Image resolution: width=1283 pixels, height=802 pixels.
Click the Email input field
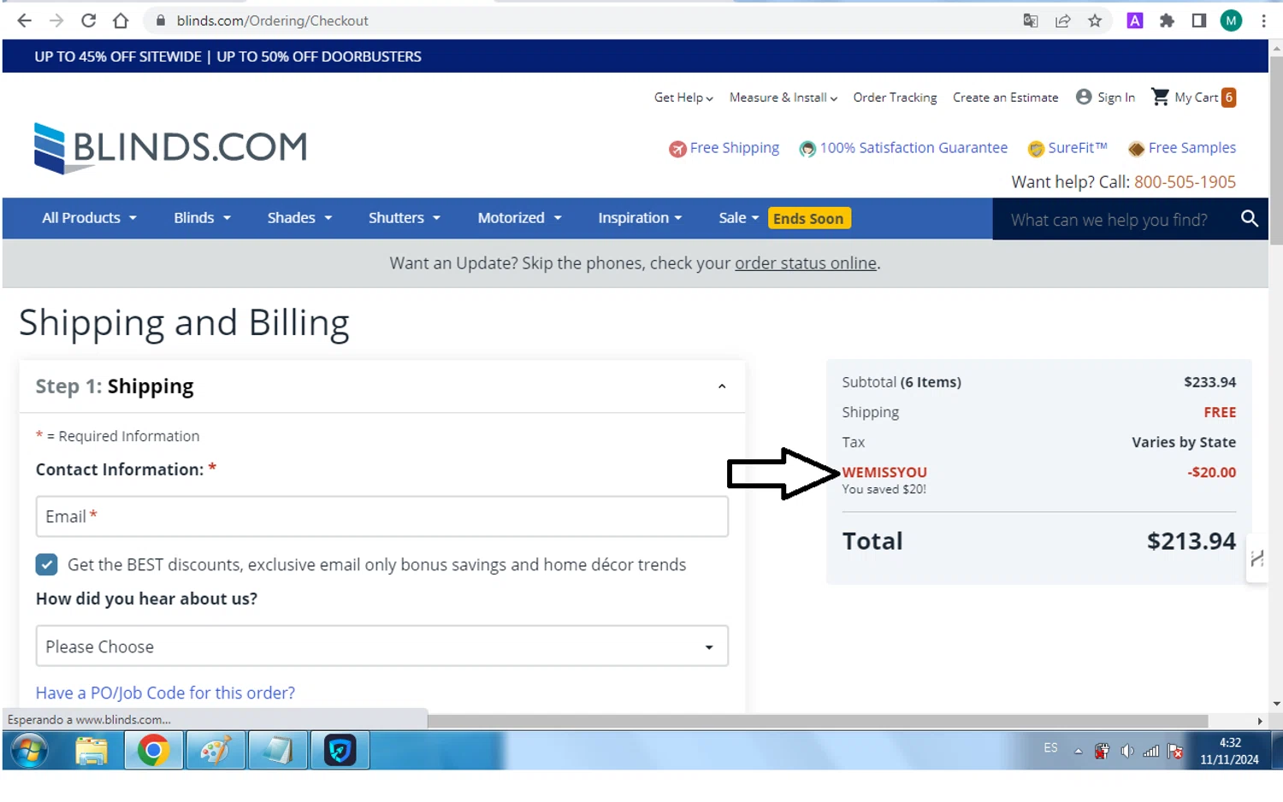point(381,516)
